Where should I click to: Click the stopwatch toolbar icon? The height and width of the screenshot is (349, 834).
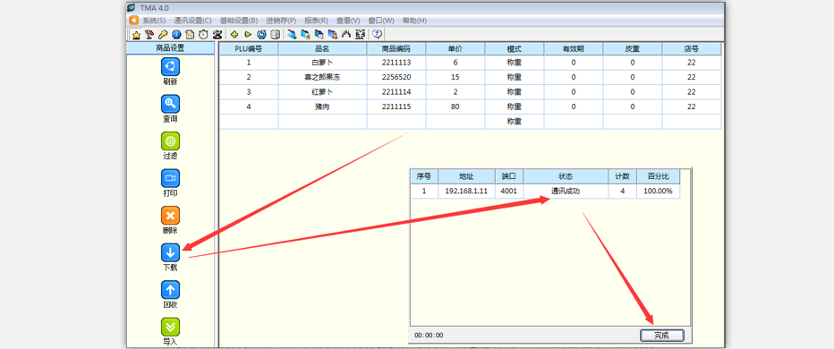[203, 35]
